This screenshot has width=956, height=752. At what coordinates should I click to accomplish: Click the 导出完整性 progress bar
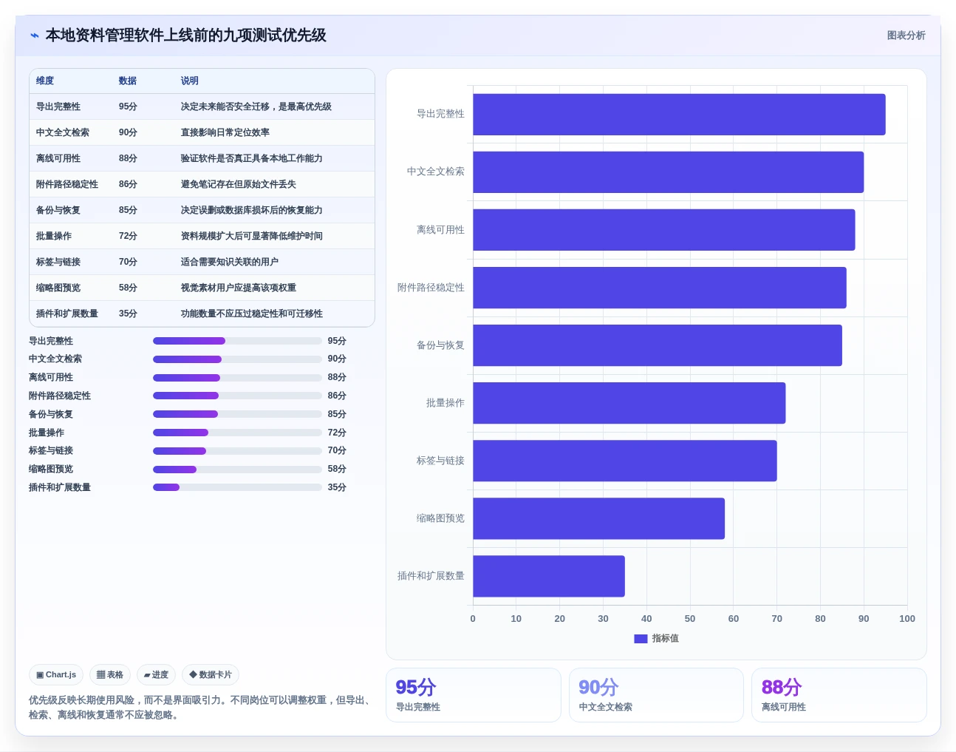click(237, 341)
